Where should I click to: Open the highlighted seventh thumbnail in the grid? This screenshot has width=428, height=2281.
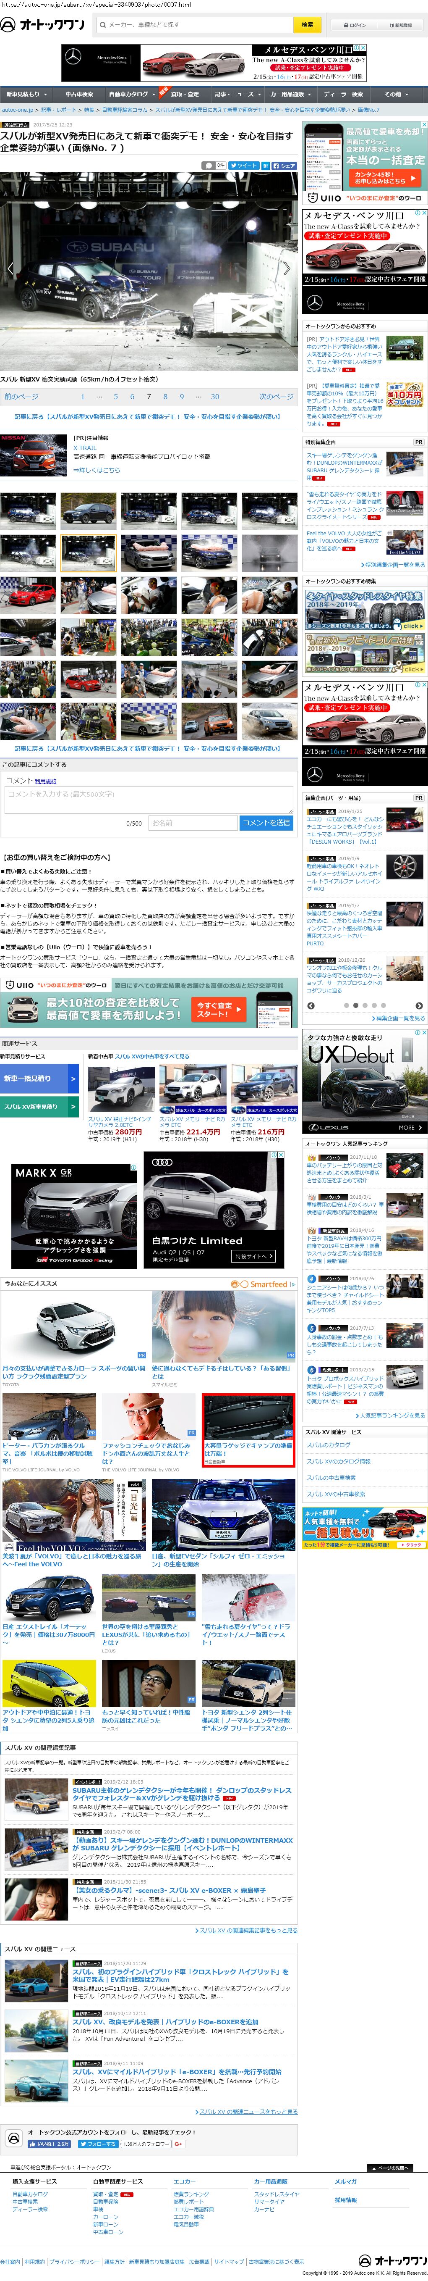tap(89, 552)
